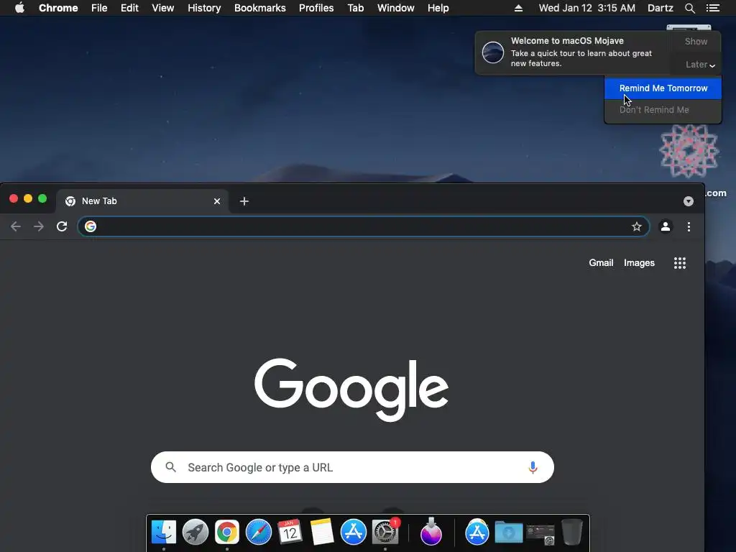Open the History menu

coord(204,8)
